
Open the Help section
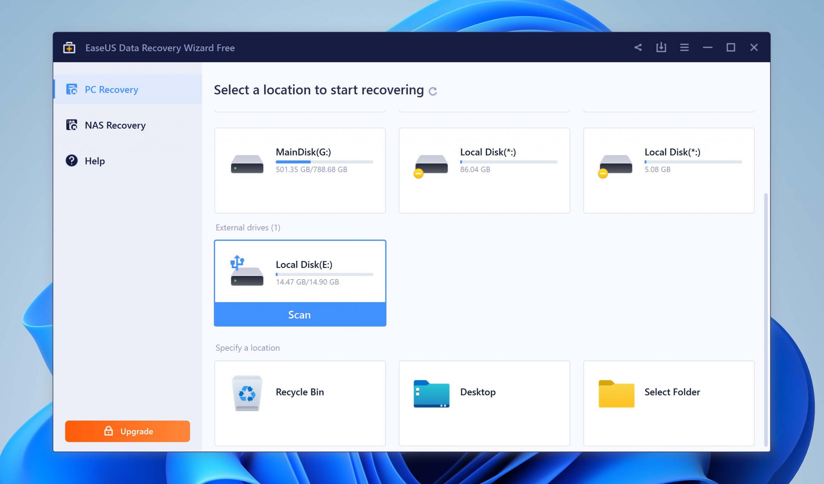tap(127, 161)
